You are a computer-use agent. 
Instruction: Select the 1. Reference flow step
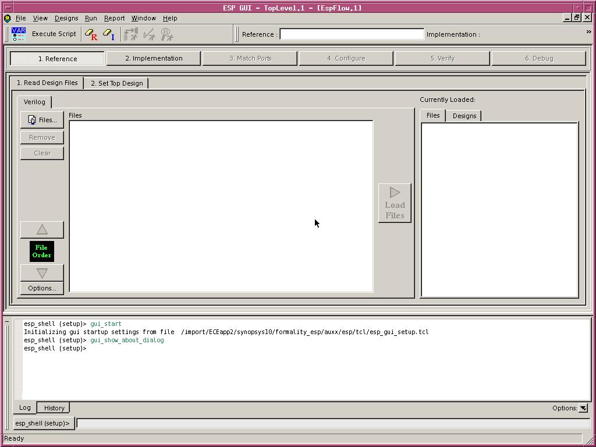point(58,59)
